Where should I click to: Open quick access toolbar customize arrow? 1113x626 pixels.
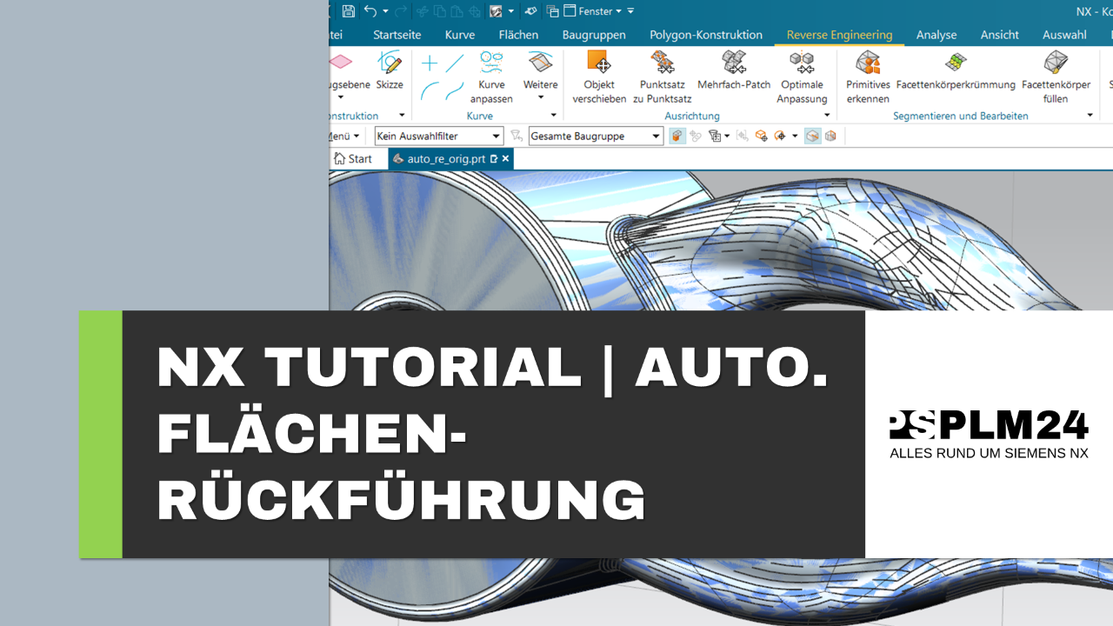click(630, 11)
